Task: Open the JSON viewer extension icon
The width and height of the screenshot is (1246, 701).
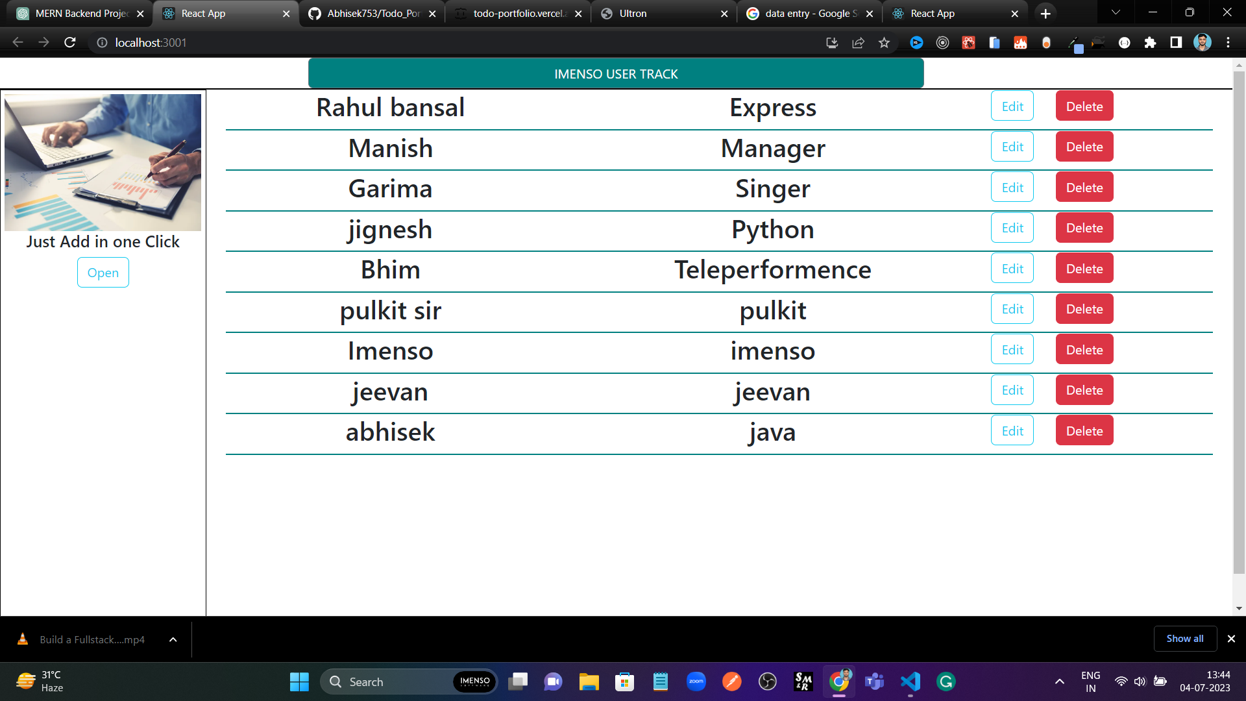Action: click(x=1124, y=43)
